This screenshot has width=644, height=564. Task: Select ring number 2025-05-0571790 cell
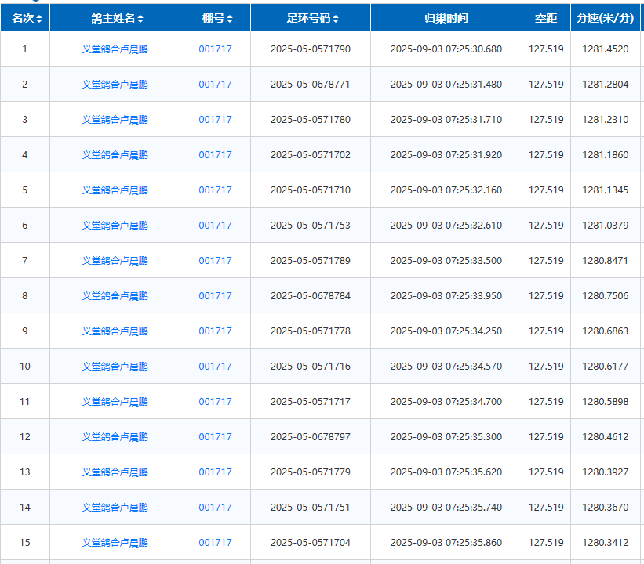[x=310, y=49]
